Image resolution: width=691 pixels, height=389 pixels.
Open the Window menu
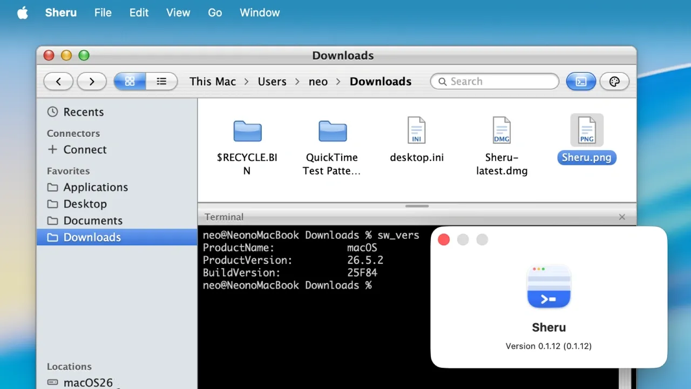[x=260, y=12]
